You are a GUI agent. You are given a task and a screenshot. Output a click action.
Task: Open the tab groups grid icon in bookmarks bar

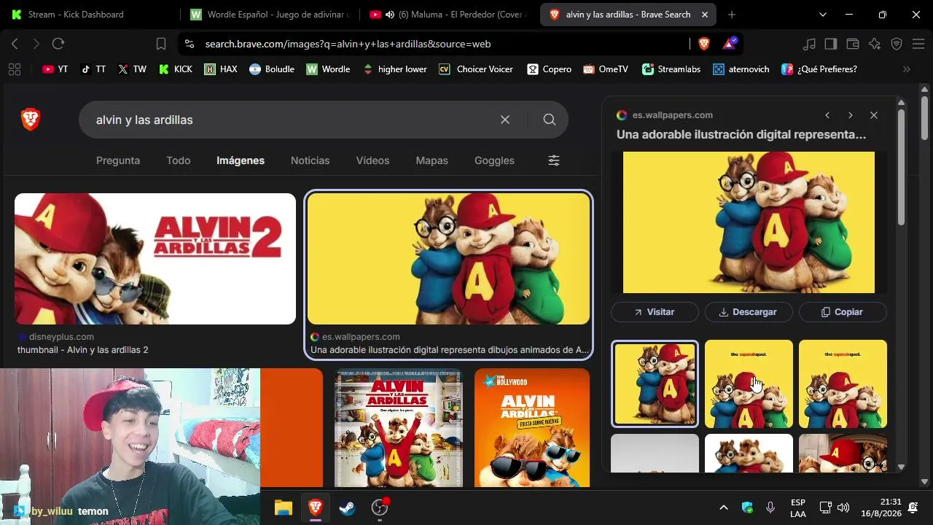click(14, 69)
